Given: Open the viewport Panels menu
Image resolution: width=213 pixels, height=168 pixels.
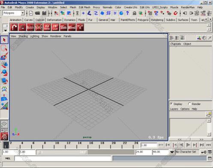Looking at the screenshot, I should (67, 36).
